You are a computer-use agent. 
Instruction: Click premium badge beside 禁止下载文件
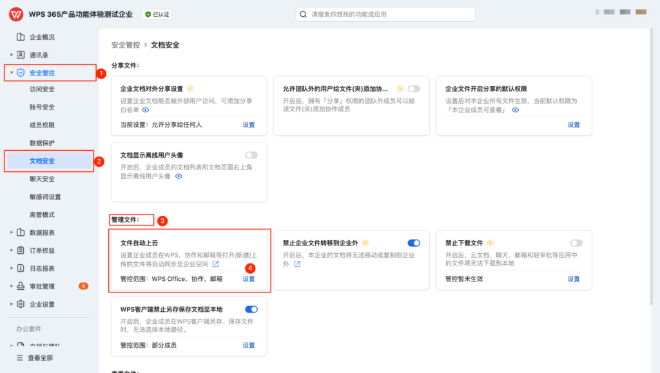[x=490, y=243]
